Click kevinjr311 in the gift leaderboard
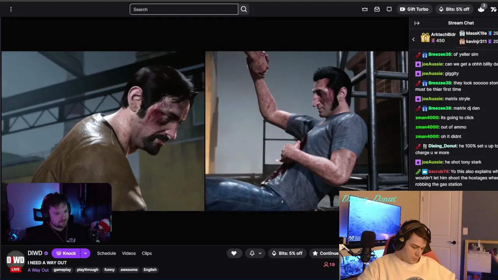This screenshot has height=280, width=498. 476,41
